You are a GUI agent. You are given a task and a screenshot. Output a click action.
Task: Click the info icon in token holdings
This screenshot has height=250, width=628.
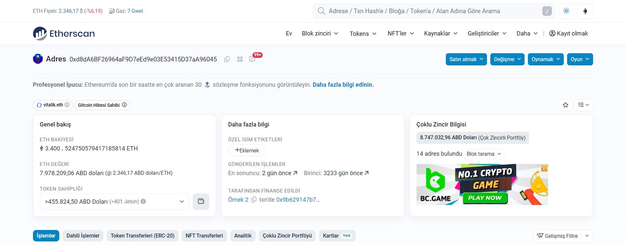click(x=143, y=202)
